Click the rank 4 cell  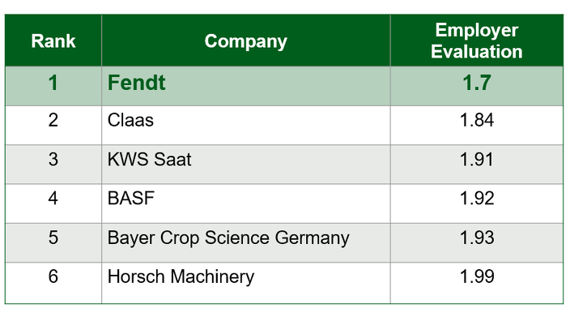click(53, 203)
